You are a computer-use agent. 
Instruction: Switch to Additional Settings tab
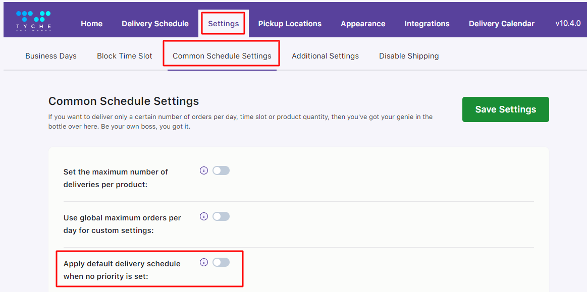[325, 56]
